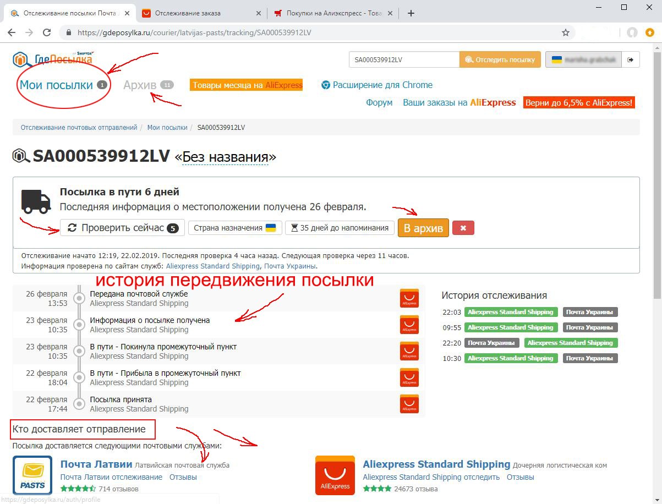Move parcel with В архив button
662x504 pixels.
[423, 228]
